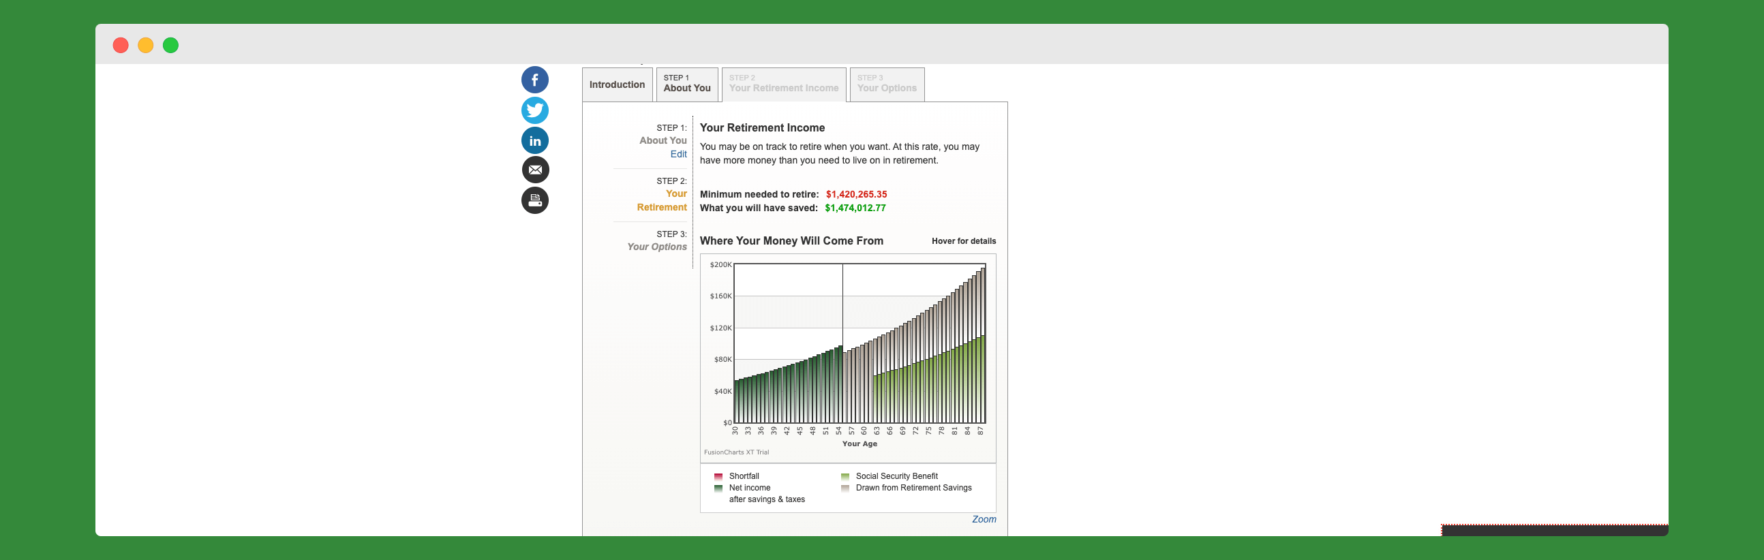Select Your Retirement step in sidebar

pyautogui.click(x=661, y=200)
